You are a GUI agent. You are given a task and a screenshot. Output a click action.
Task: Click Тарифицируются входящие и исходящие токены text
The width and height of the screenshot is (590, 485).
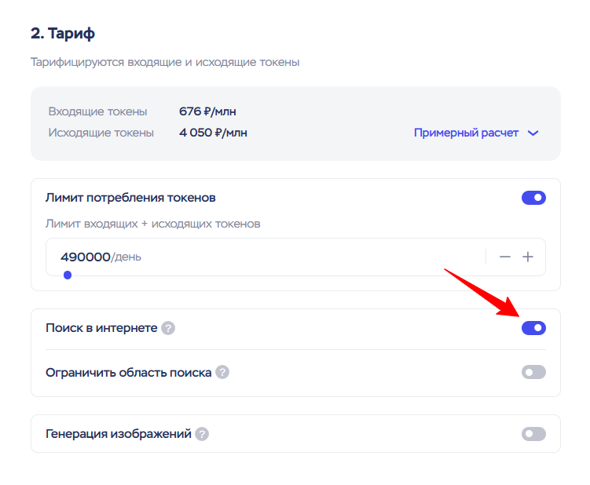point(165,62)
